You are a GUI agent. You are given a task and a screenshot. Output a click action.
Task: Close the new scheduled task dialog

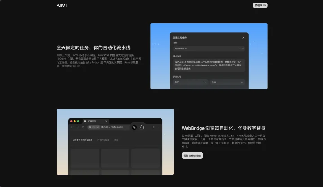[x=243, y=38]
